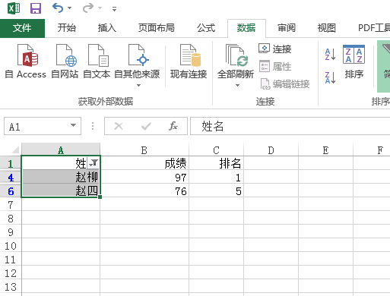Open the redo history dropdown arrow
This screenshot has height=296, width=390.
pyautogui.click(x=100, y=8)
